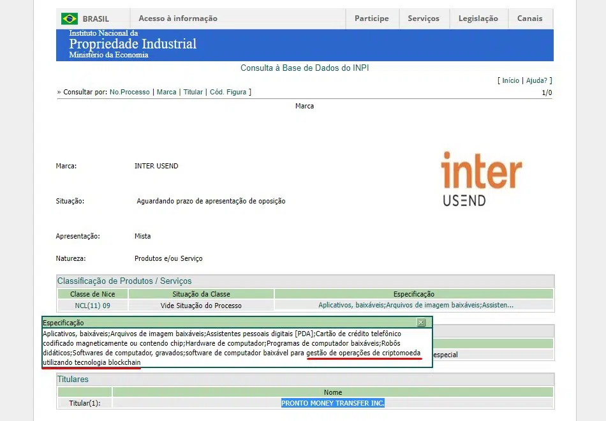Expand the truncated Aplicativos, baixáveis specification link
The width and height of the screenshot is (606, 421).
(416, 305)
